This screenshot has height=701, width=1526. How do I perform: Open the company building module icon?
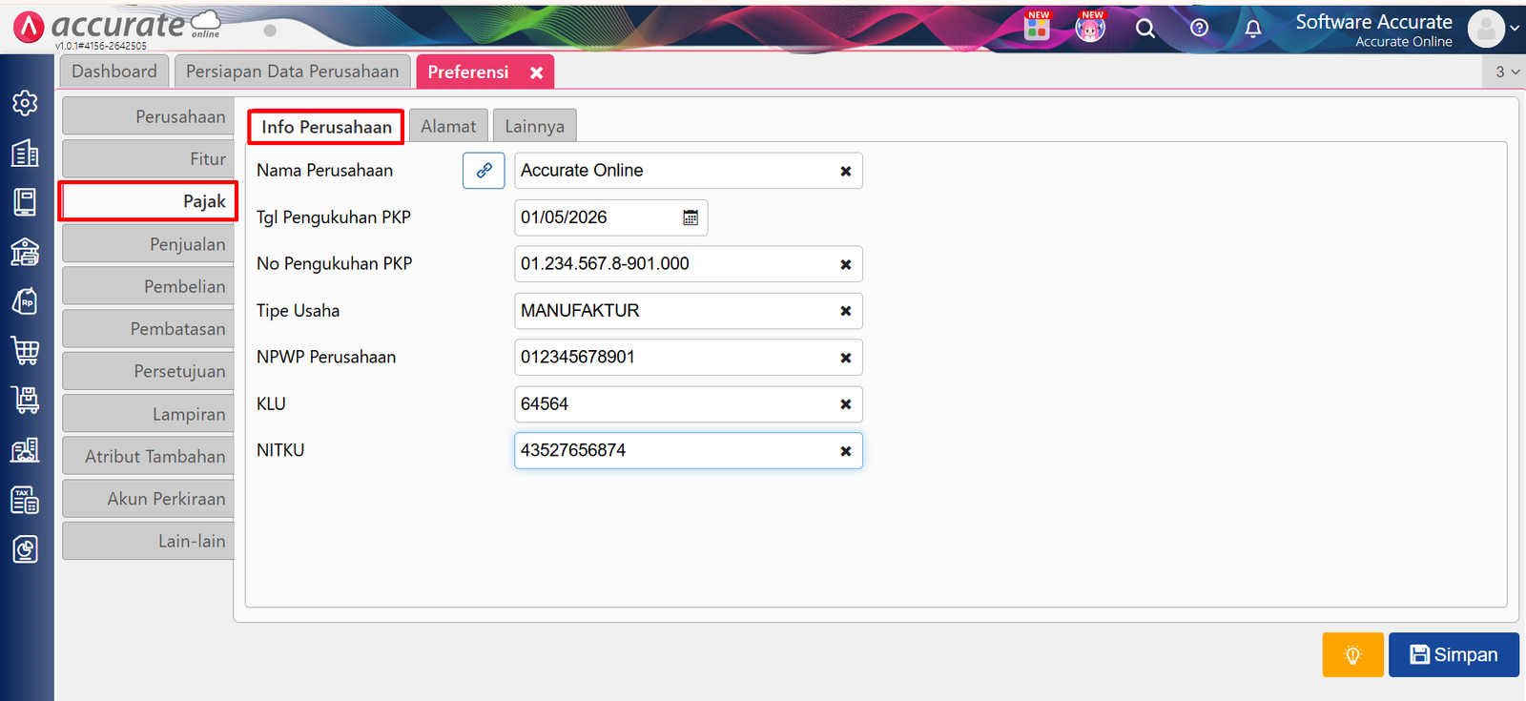[x=26, y=153]
